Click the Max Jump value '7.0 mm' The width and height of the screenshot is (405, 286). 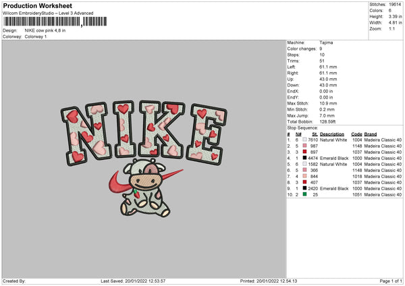(x=327, y=115)
